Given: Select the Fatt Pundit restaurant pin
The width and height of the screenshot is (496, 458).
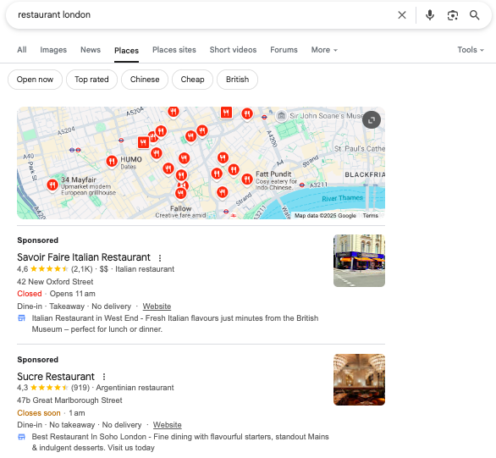Looking at the screenshot, I should (247, 179).
